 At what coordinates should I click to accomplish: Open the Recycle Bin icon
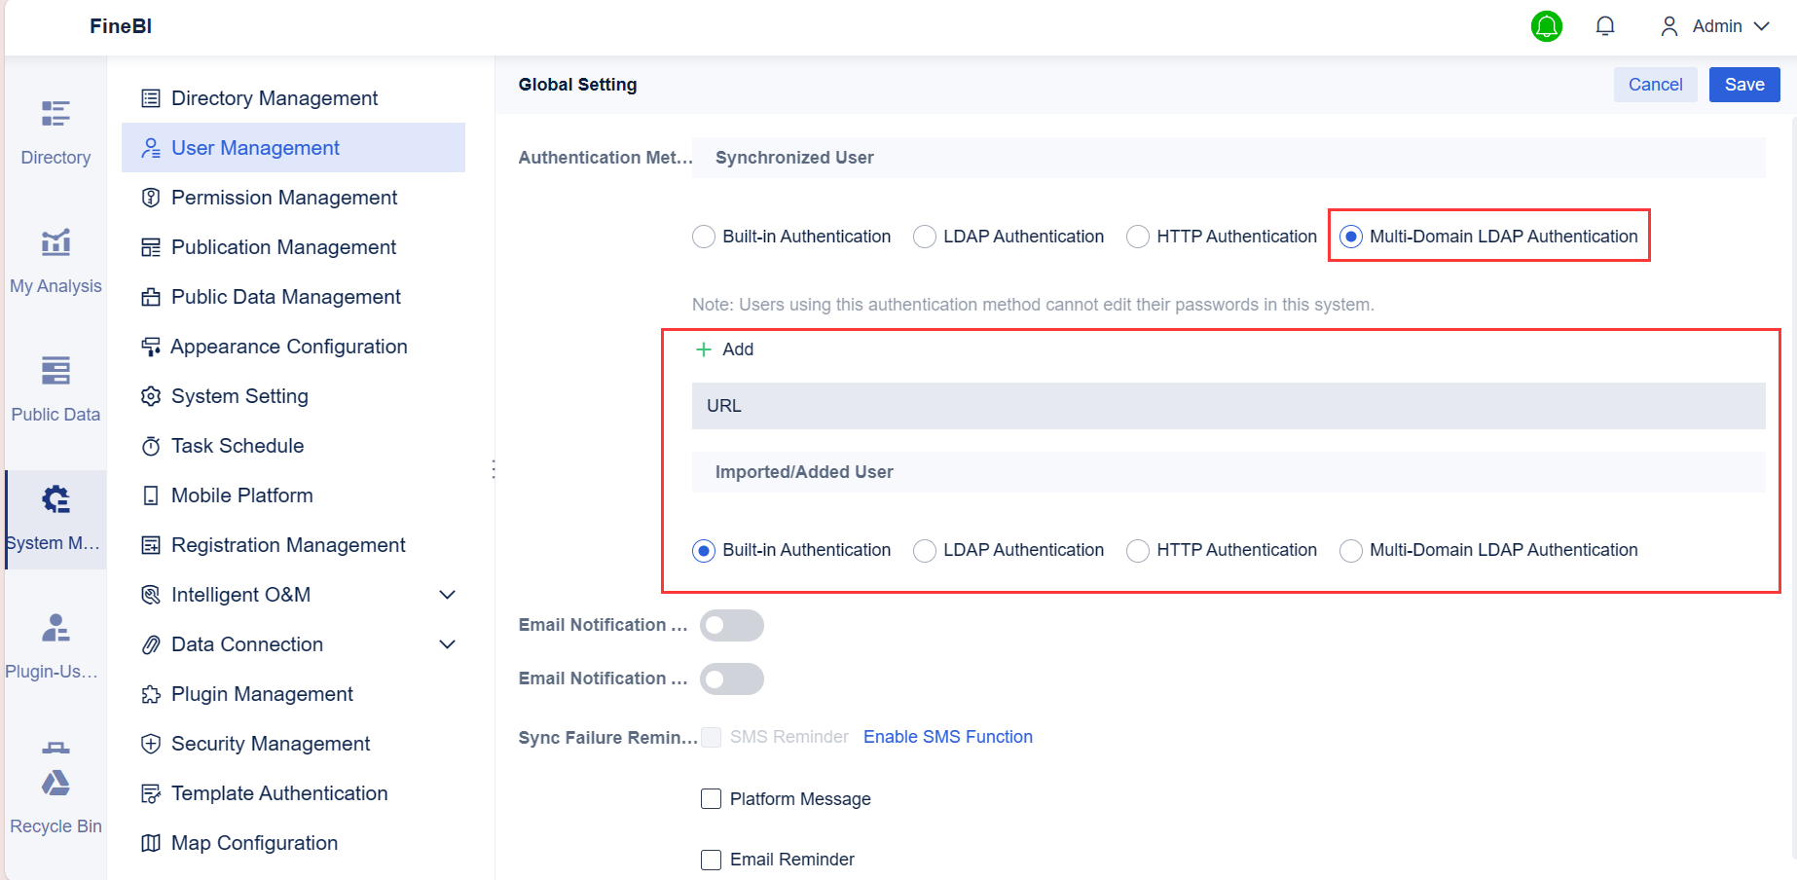[x=55, y=783]
